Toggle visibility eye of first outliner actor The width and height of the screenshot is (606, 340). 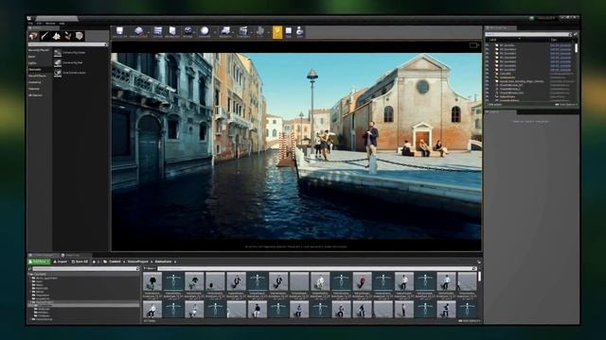click(x=488, y=45)
